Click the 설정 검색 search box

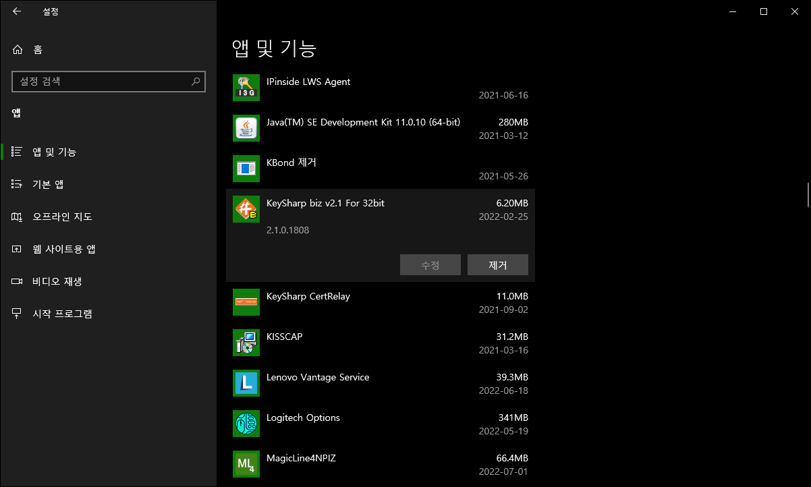point(109,81)
